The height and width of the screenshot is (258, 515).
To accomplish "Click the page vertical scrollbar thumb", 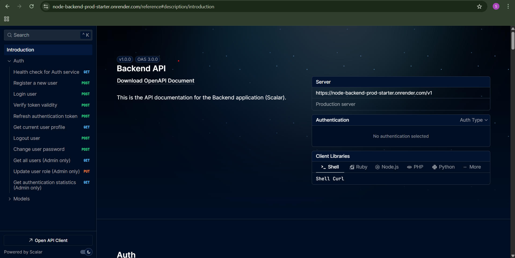I will [513, 41].
